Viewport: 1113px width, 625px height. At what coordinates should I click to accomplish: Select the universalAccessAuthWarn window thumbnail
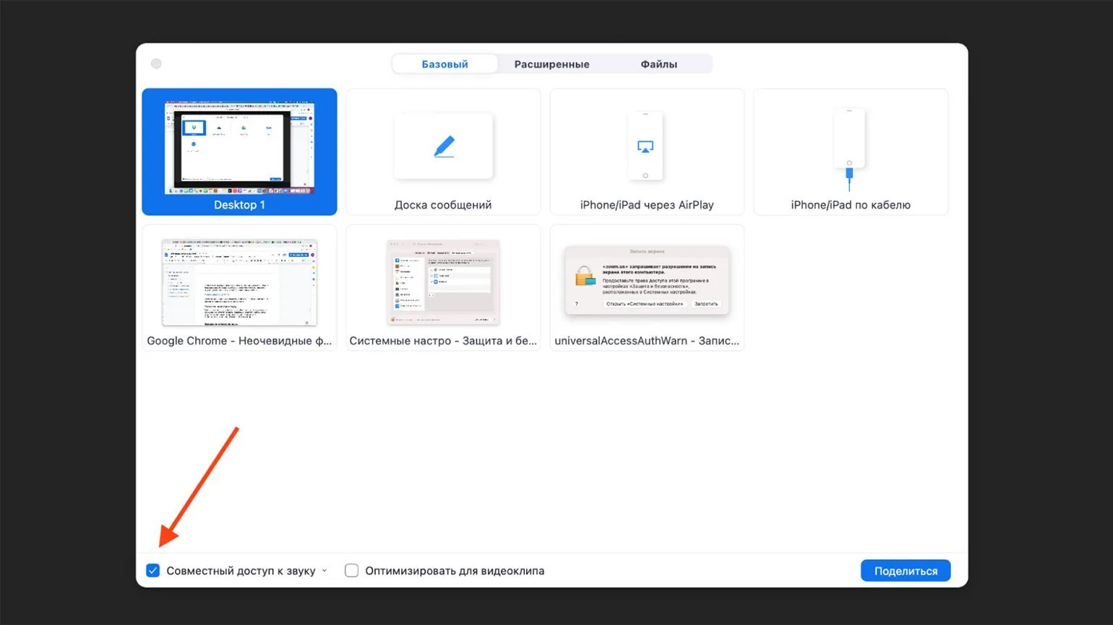tap(647, 281)
